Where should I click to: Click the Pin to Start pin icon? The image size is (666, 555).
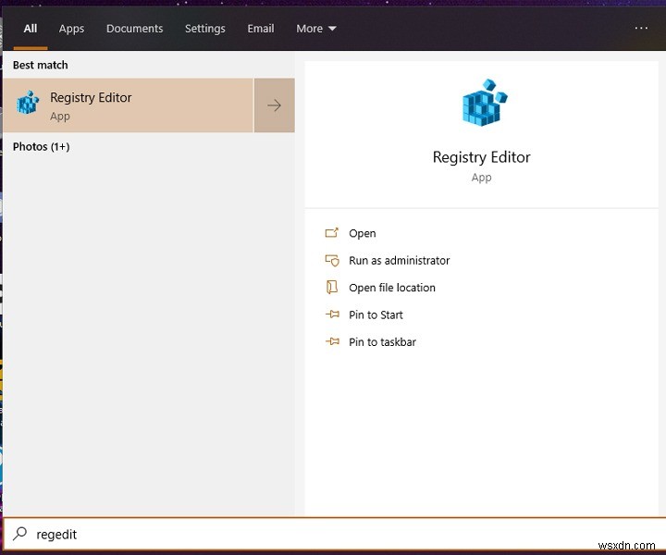[332, 314]
